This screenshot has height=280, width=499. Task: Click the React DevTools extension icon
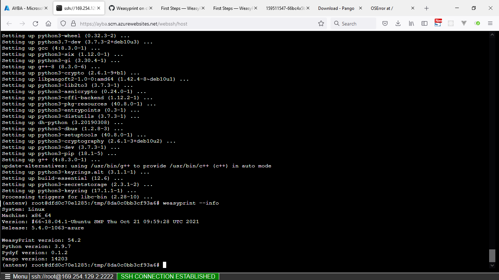click(x=451, y=23)
